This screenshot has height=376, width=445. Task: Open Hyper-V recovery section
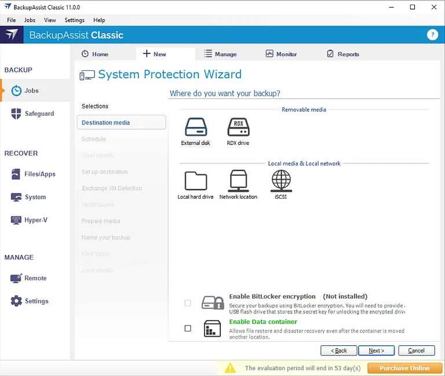point(29,220)
